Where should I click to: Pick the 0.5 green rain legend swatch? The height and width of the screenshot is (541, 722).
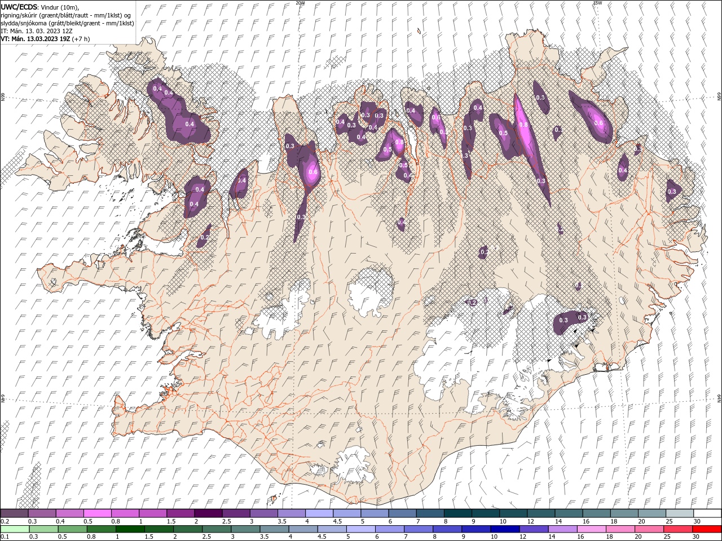point(72,529)
